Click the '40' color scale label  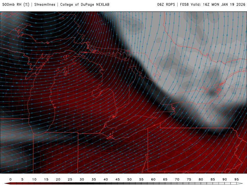pos(106,179)
